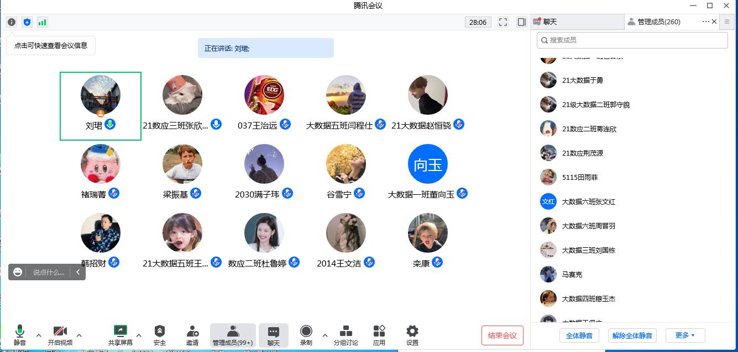Enter fullscreen mode via the expand icon
The width and height of the screenshot is (738, 352).
tap(503, 22)
